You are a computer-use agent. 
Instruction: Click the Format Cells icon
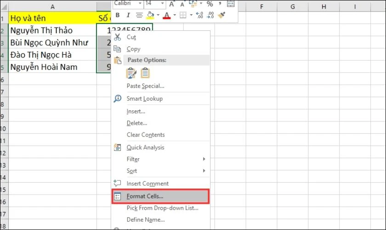point(118,196)
